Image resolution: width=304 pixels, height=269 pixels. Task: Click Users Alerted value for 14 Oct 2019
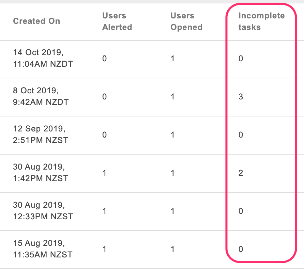[x=104, y=59]
